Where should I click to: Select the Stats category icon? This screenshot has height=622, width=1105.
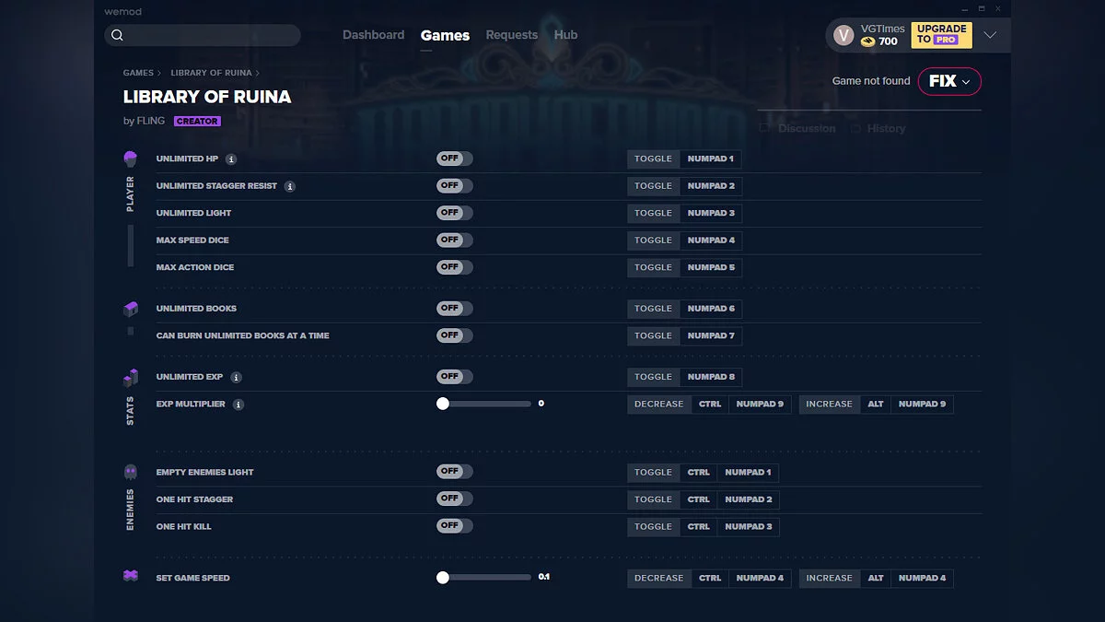[130, 377]
